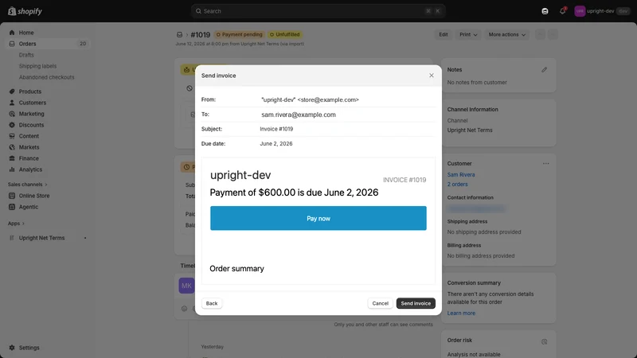Open Sam Rivera customer link
Viewport: 637px width, 358px height.
pos(461,174)
